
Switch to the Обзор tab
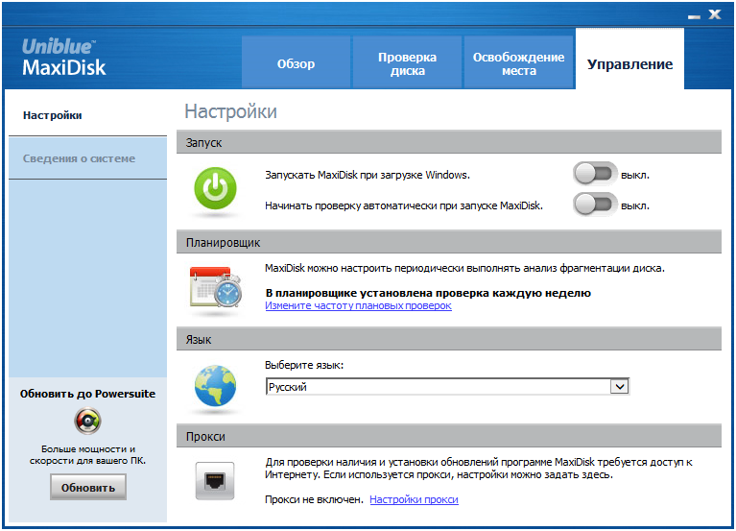[296, 63]
